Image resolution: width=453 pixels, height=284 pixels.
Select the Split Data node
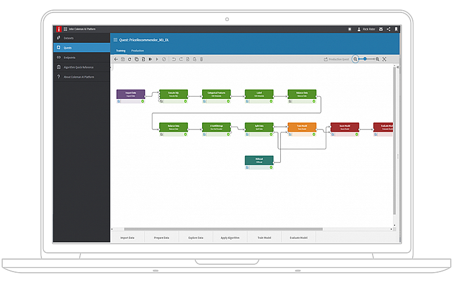pyautogui.click(x=259, y=127)
